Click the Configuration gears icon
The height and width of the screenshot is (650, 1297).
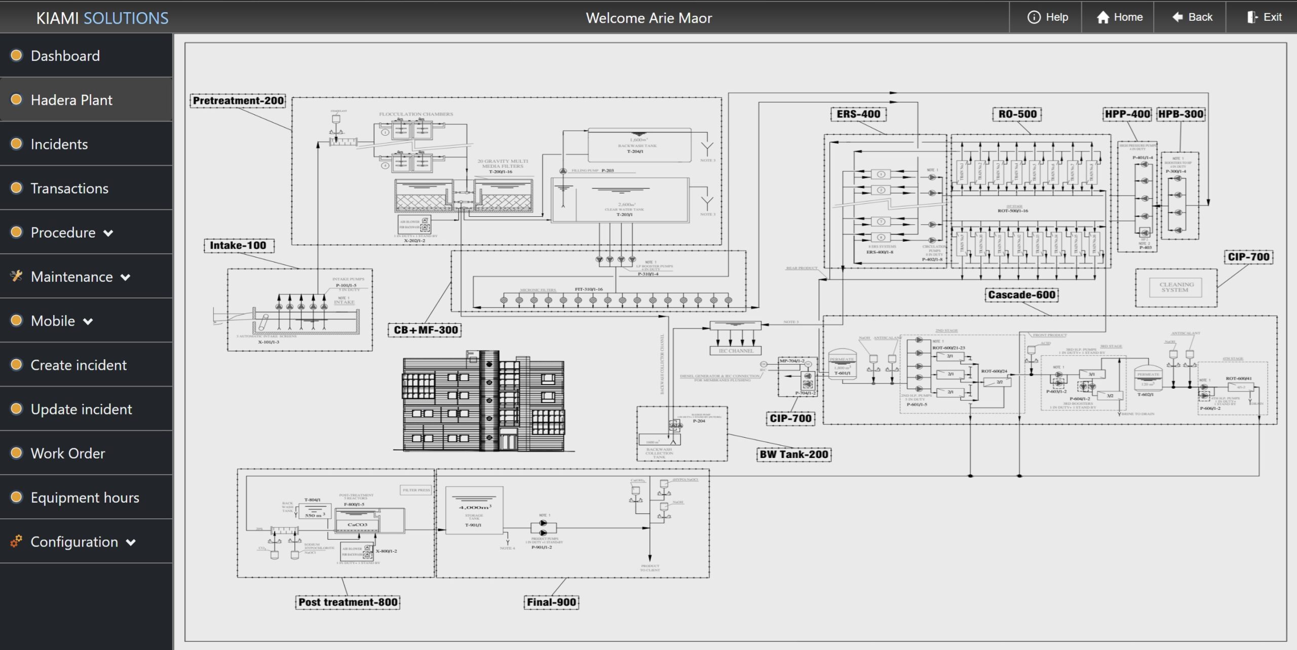16,541
